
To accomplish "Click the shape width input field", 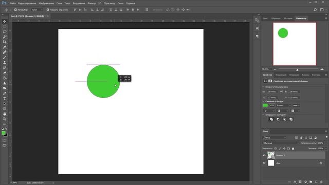I will (x=272, y=91).
